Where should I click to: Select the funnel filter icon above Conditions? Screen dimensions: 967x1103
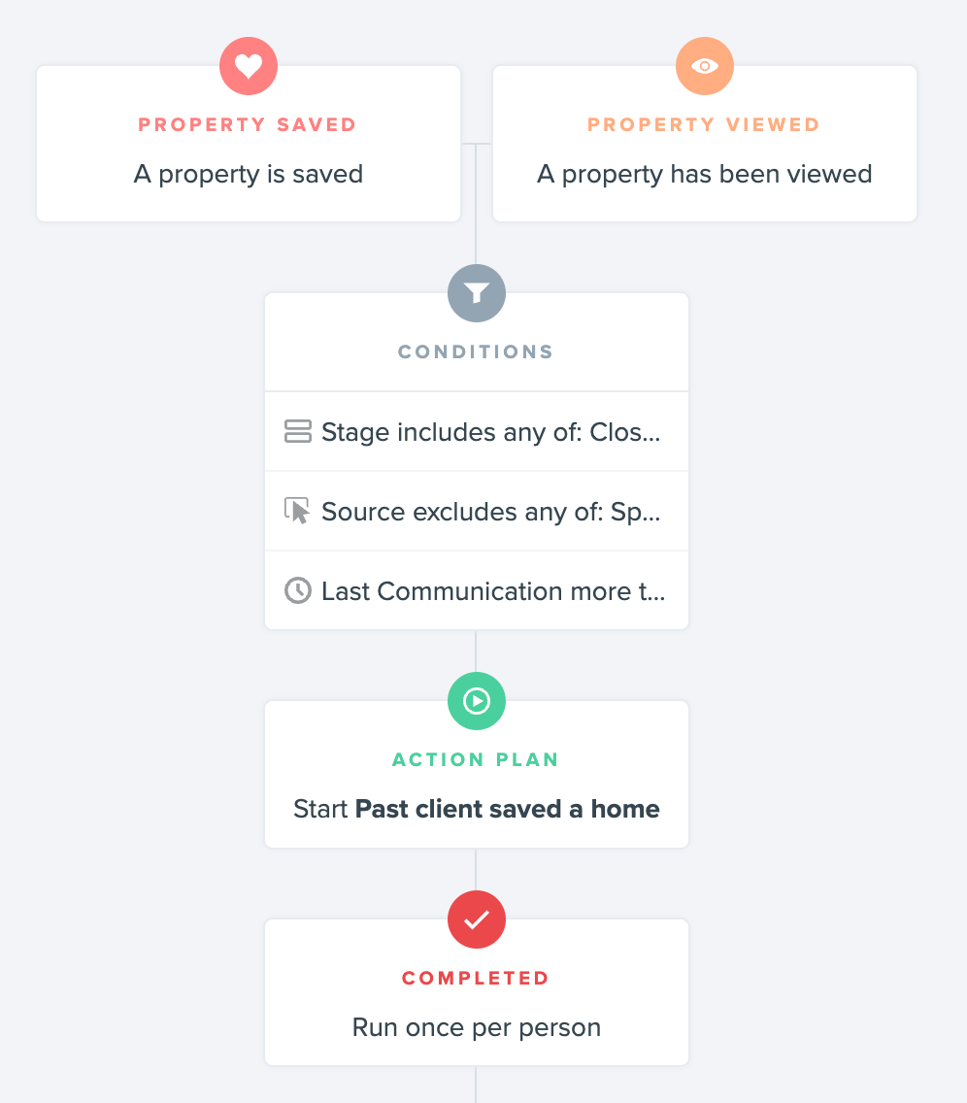[477, 293]
